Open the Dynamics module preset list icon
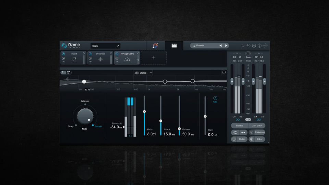 pyautogui.click(x=90, y=62)
